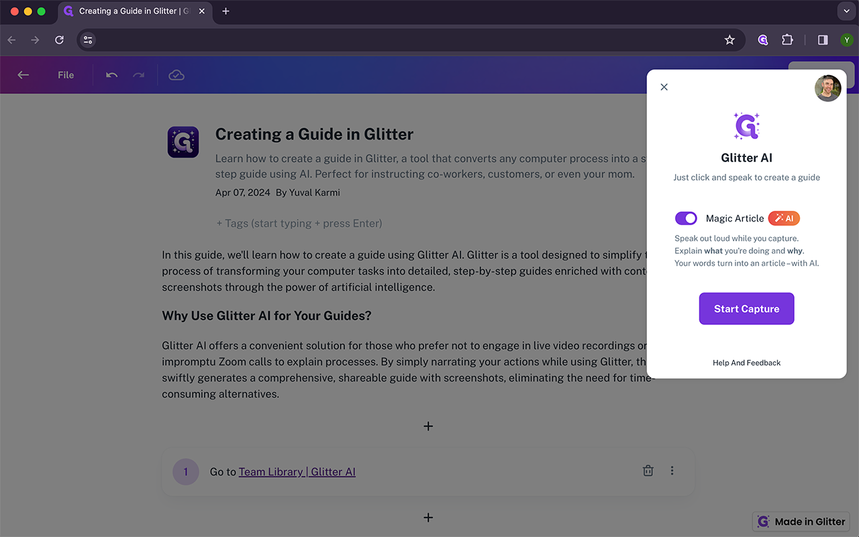
Task: Open site information icon in address bar
Action: click(x=88, y=40)
